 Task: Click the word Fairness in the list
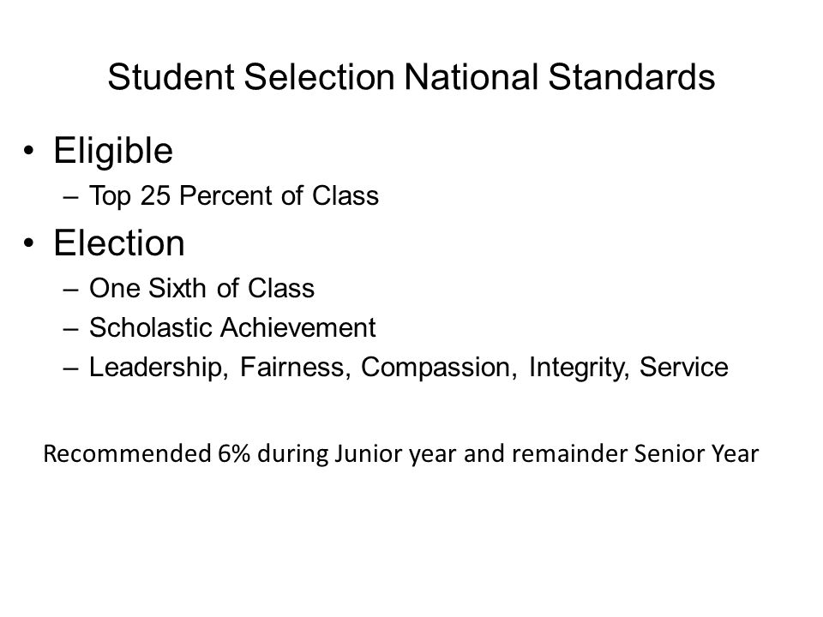pyautogui.click(x=295, y=368)
